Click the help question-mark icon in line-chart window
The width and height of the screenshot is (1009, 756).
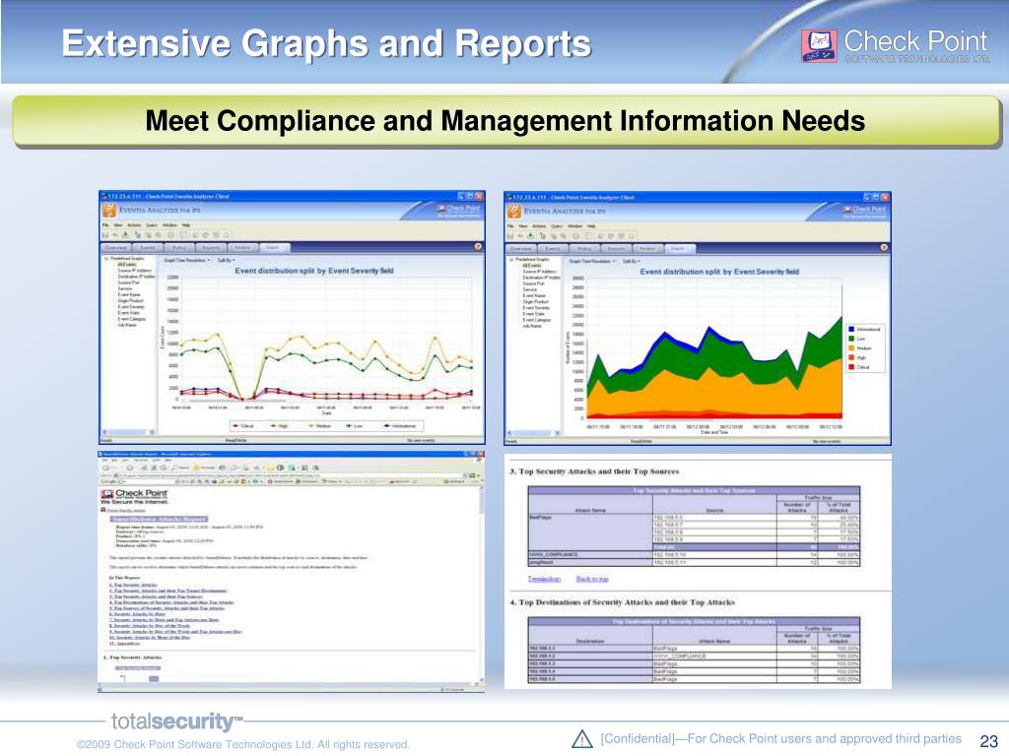[478, 247]
